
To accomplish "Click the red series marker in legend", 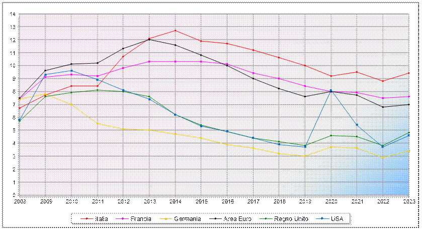I will [88, 218].
